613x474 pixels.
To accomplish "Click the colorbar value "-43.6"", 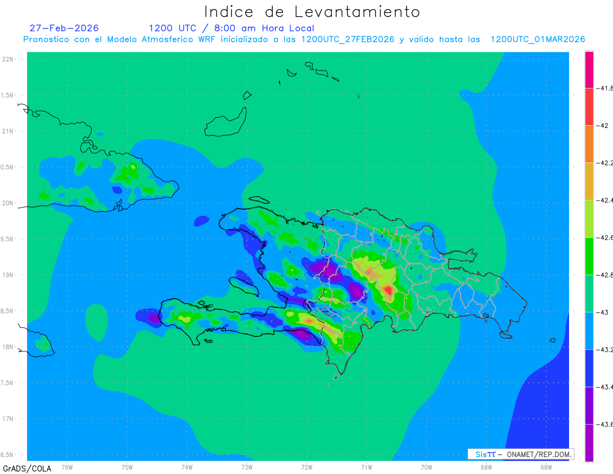I will 605,424.
